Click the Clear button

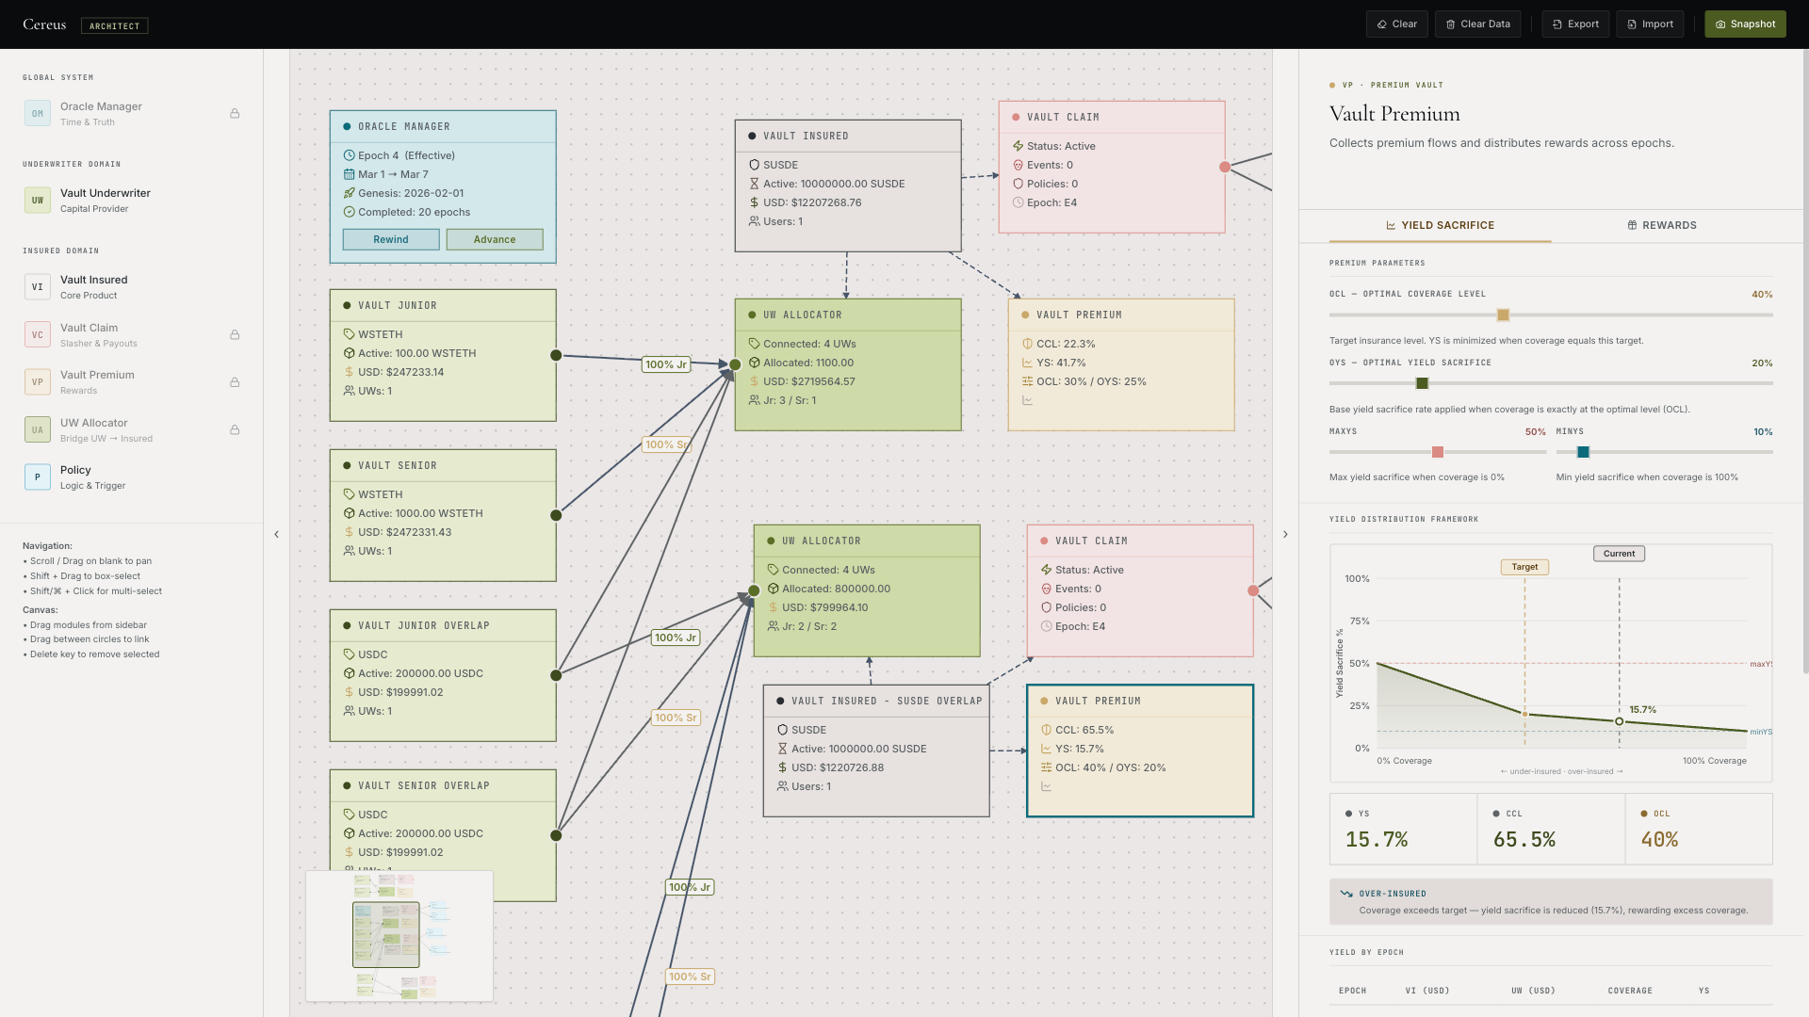pos(1396,24)
